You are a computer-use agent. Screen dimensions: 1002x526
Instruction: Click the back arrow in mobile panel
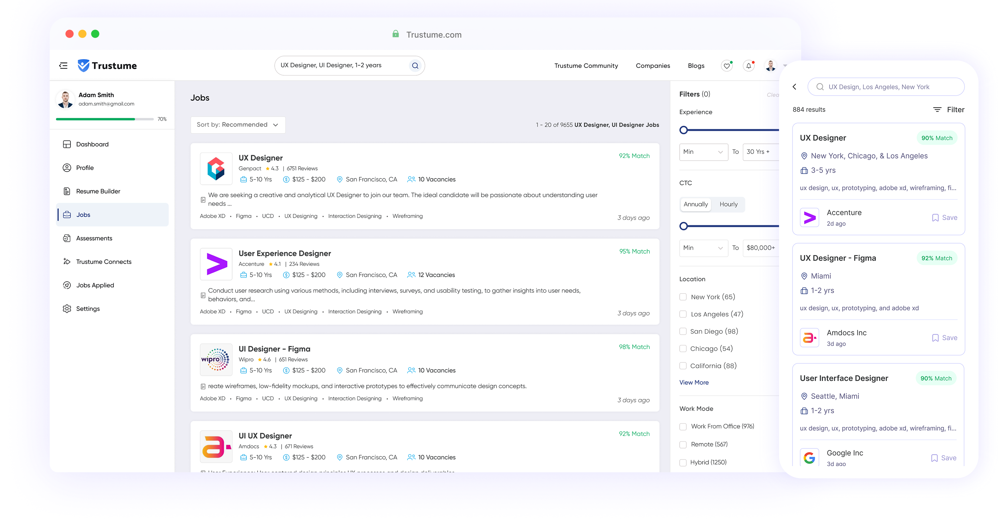tap(794, 87)
